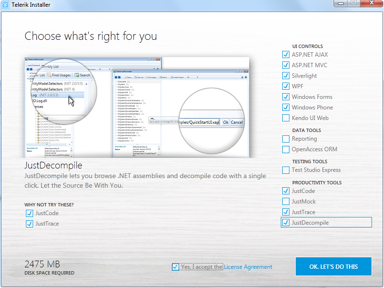Toggle the WPF checkbox
This screenshot has width=384, height=288.
click(286, 86)
